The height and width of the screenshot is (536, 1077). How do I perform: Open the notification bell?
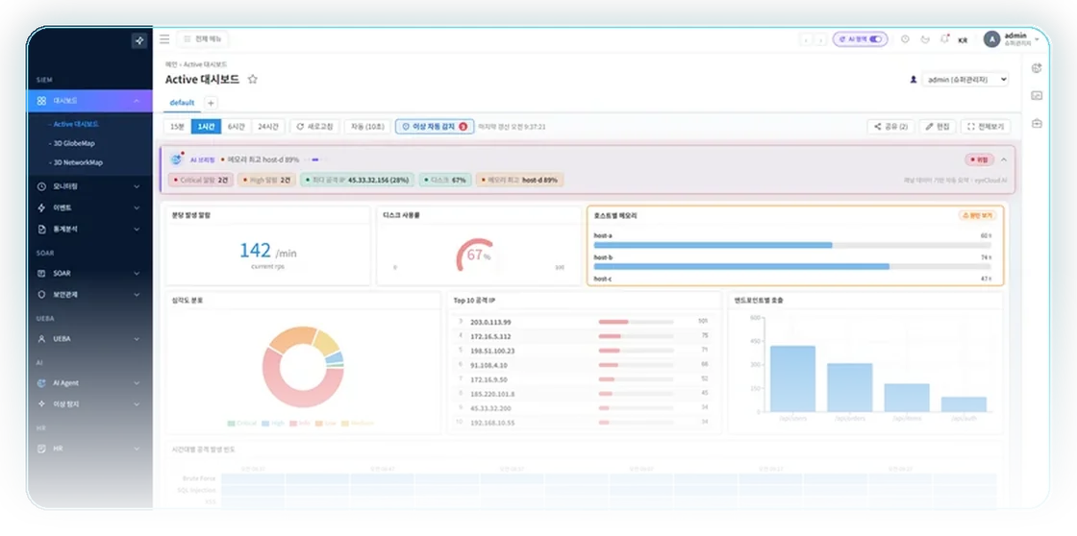(944, 39)
